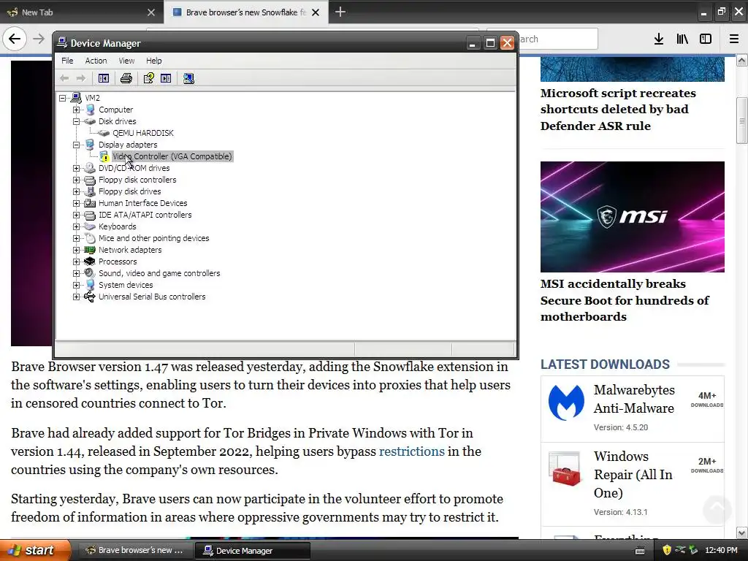748x561 pixels.
Task: Click Brave browser taskbar button
Action: pyautogui.click(x=134, y=550)
